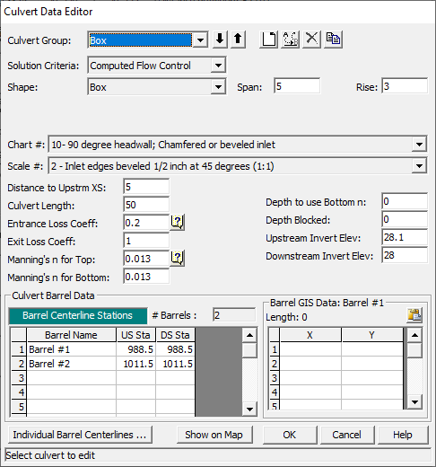This screenshot has width=436, height=467.
Task: Click Individual Barrel Centerlines button
Action: click(x=80, y=435)
